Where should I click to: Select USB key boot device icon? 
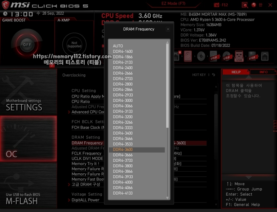tap(239, 56)
